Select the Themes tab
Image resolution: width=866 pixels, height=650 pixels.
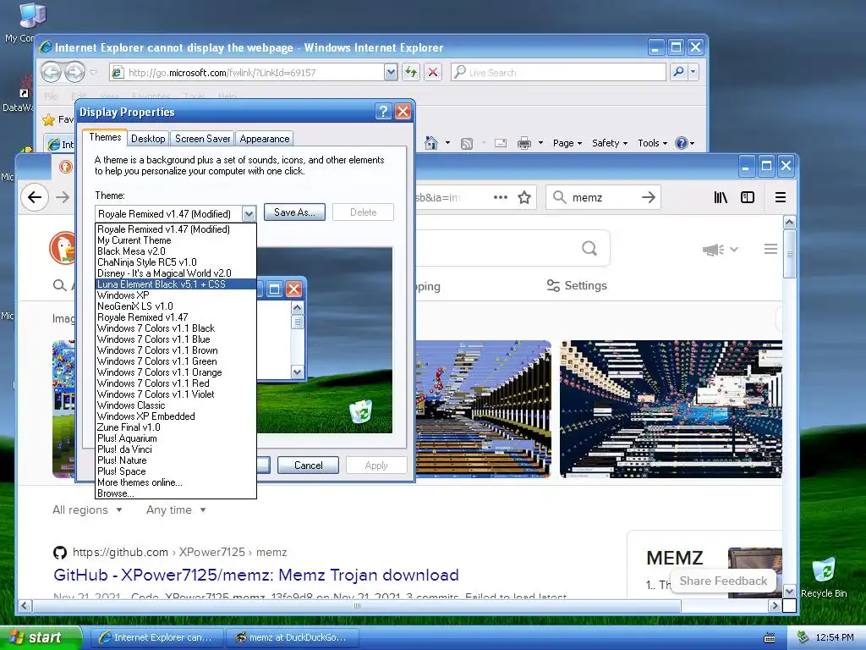pyautogui.click(x=105, y=138)
